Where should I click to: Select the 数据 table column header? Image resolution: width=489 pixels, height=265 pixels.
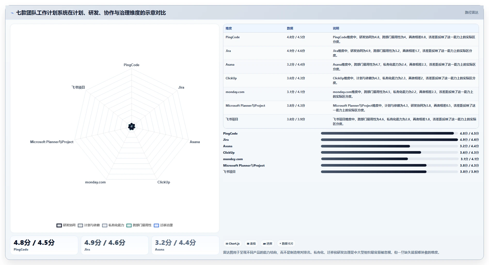[x=290, y=28]
